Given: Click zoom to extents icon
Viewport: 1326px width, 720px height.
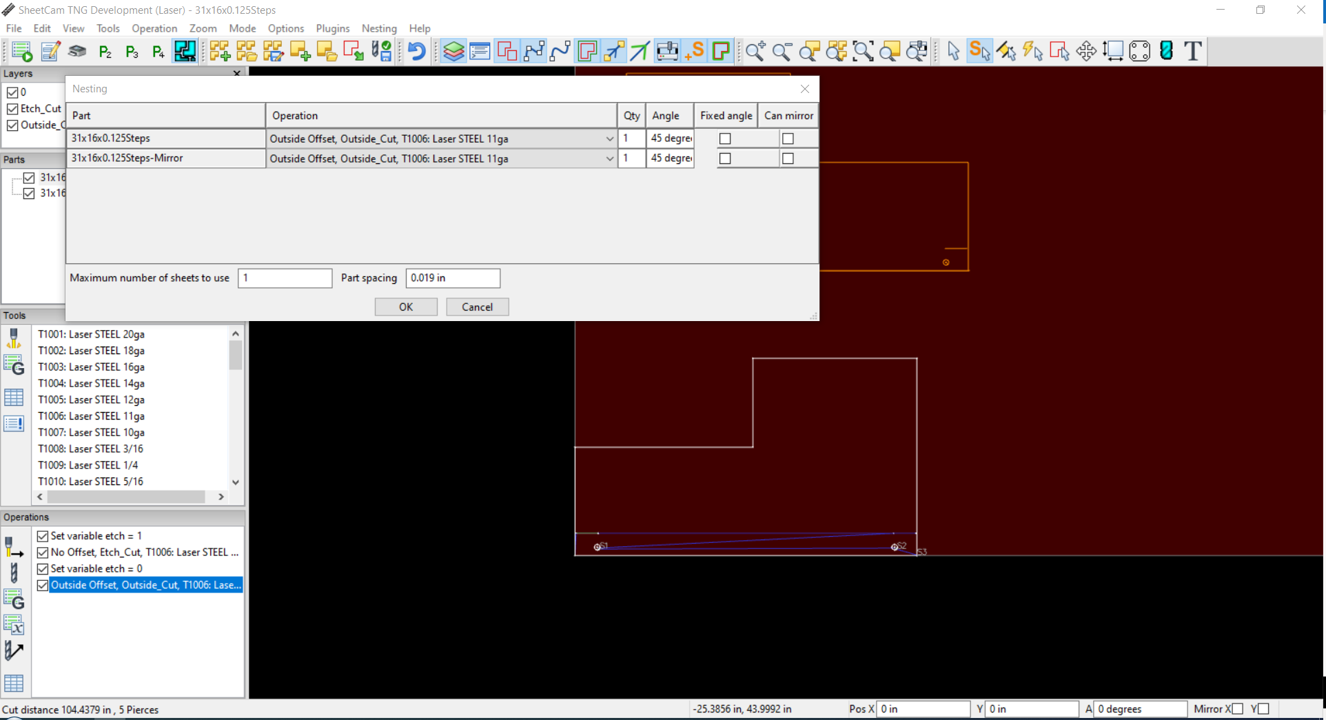Looking at the screenshot, I should pos(864,51).
